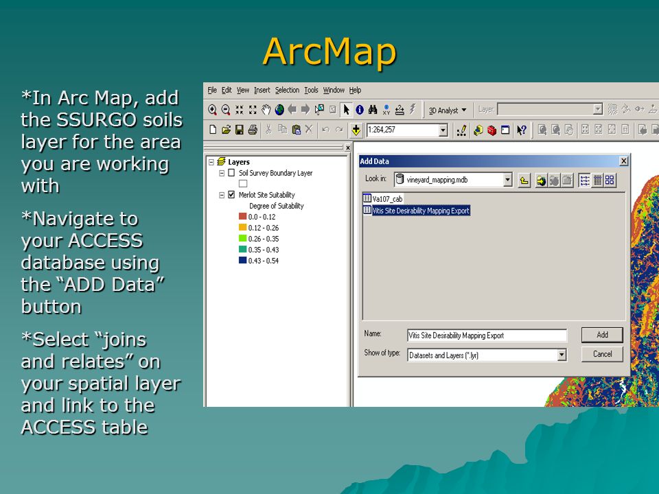Close the Add Data dialog
The width and height of the screenshot is (659, 494).
pyautogui.click(x=624, y=161)
